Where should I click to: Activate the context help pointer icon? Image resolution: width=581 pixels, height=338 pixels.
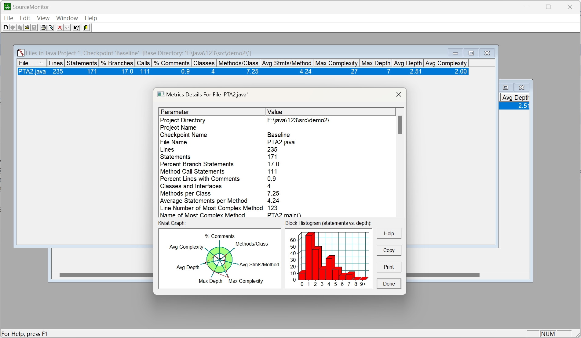point(76,28)
